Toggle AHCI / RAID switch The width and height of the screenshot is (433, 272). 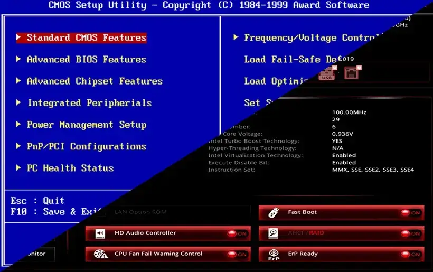[x=411, y=233]
